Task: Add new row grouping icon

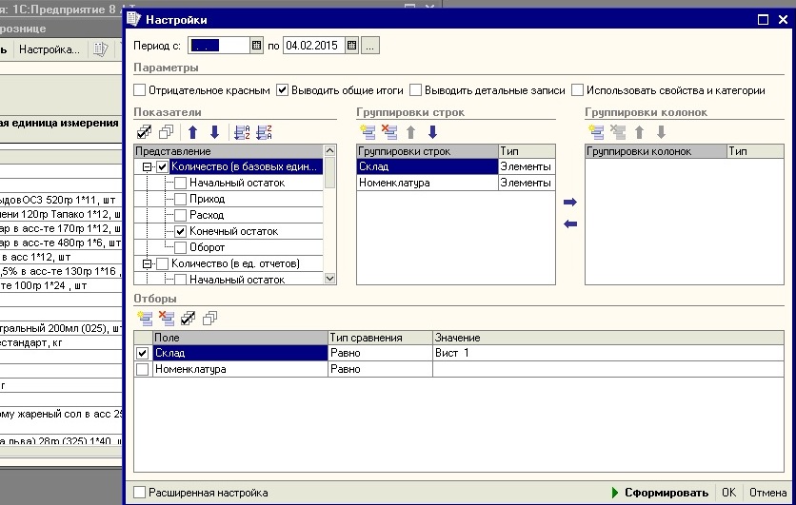Action: point(368,132)
